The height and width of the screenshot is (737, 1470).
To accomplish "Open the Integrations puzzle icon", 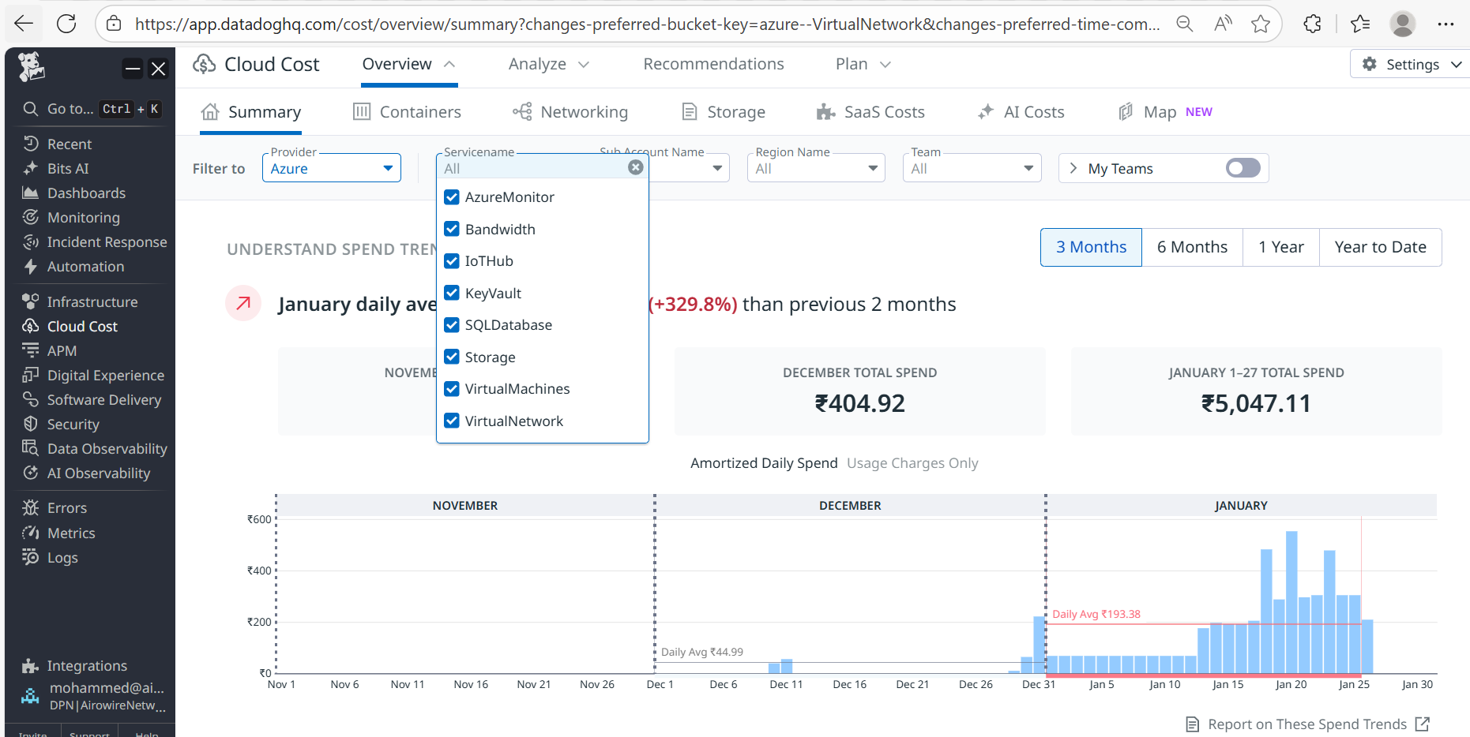I will pos(31,666).
